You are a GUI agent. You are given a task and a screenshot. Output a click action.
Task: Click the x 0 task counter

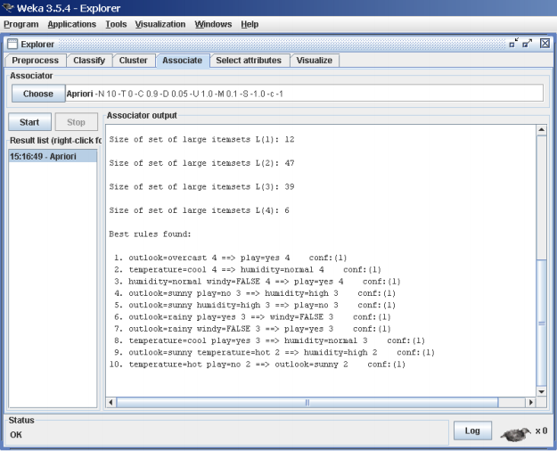pos(541,430)
